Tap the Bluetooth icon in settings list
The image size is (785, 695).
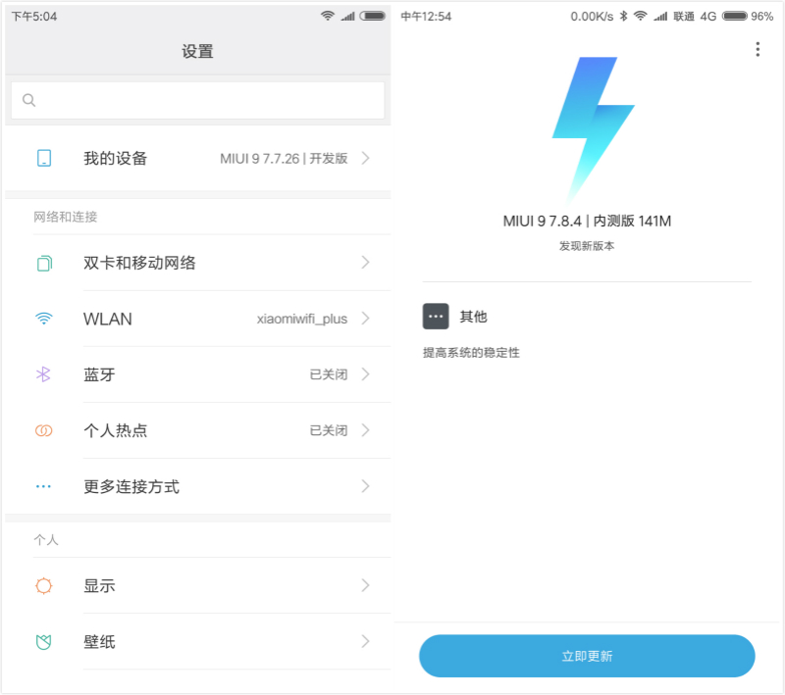coord(43,374)
